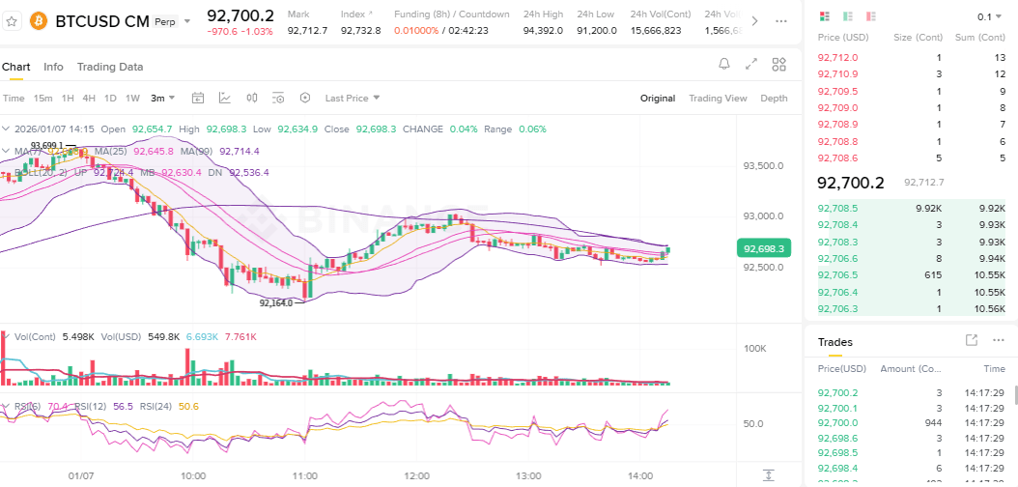Collapse the OHLC info row chevron
This screenshot has height=487, width=1018.
coord(5,129)
